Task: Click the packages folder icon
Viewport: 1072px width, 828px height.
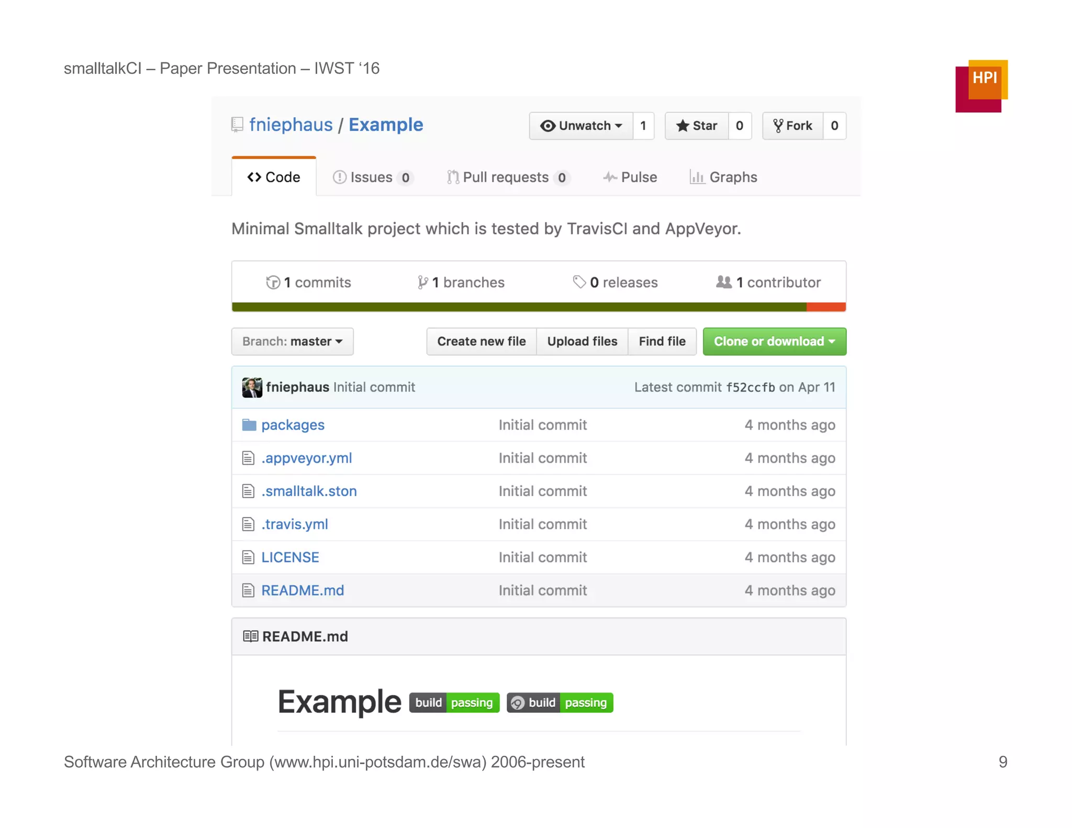Action: pyautogui.click(x=249, y=425)
